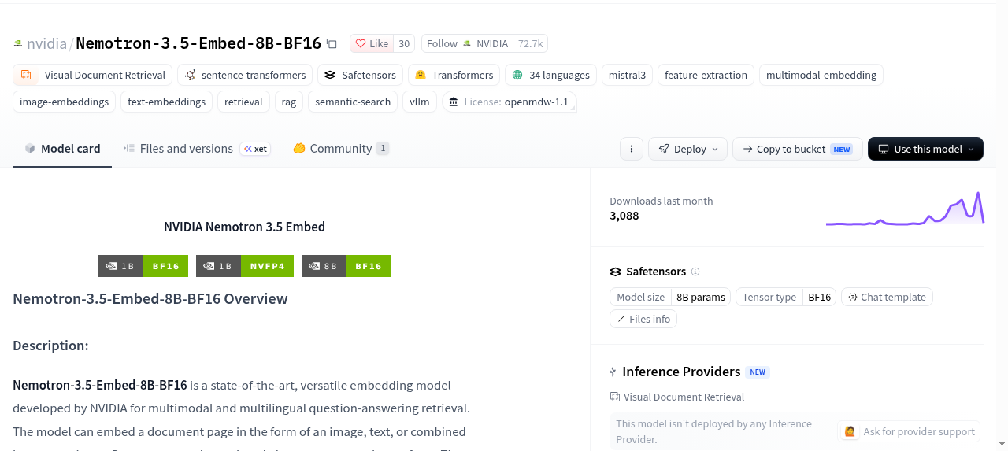Select the Safetensors tag in header
The height and width of the screenshot is (451, 1008).
click(x=361, y=75)
